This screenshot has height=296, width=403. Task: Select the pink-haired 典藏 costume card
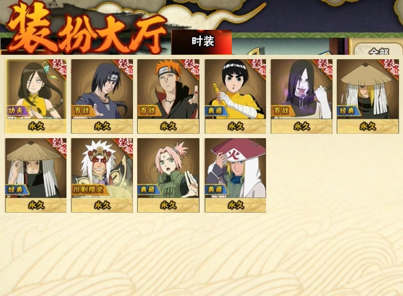pos(168,175)
